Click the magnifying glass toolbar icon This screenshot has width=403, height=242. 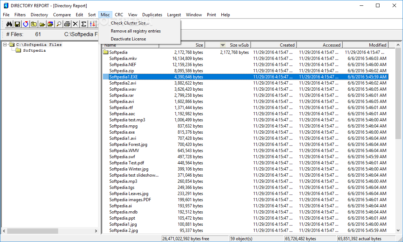pyautogui.click(x=59, y=24)
